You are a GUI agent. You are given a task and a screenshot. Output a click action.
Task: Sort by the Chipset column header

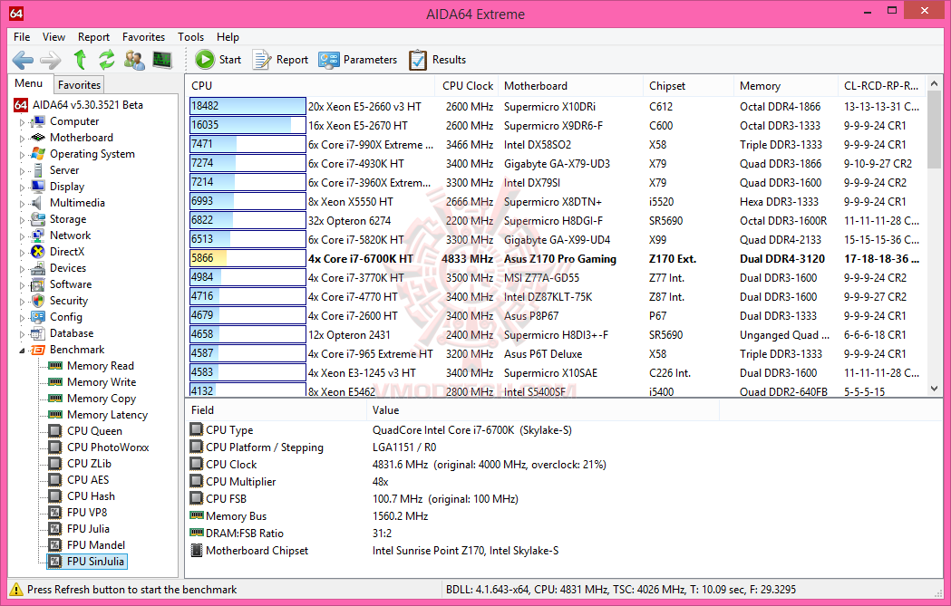coord(688,86)
